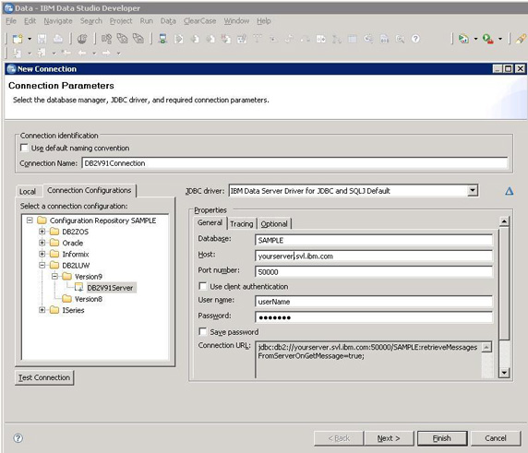Open the ClearCase menu
This screenshot has width=528, height=453.
click(x=199, y=21)
